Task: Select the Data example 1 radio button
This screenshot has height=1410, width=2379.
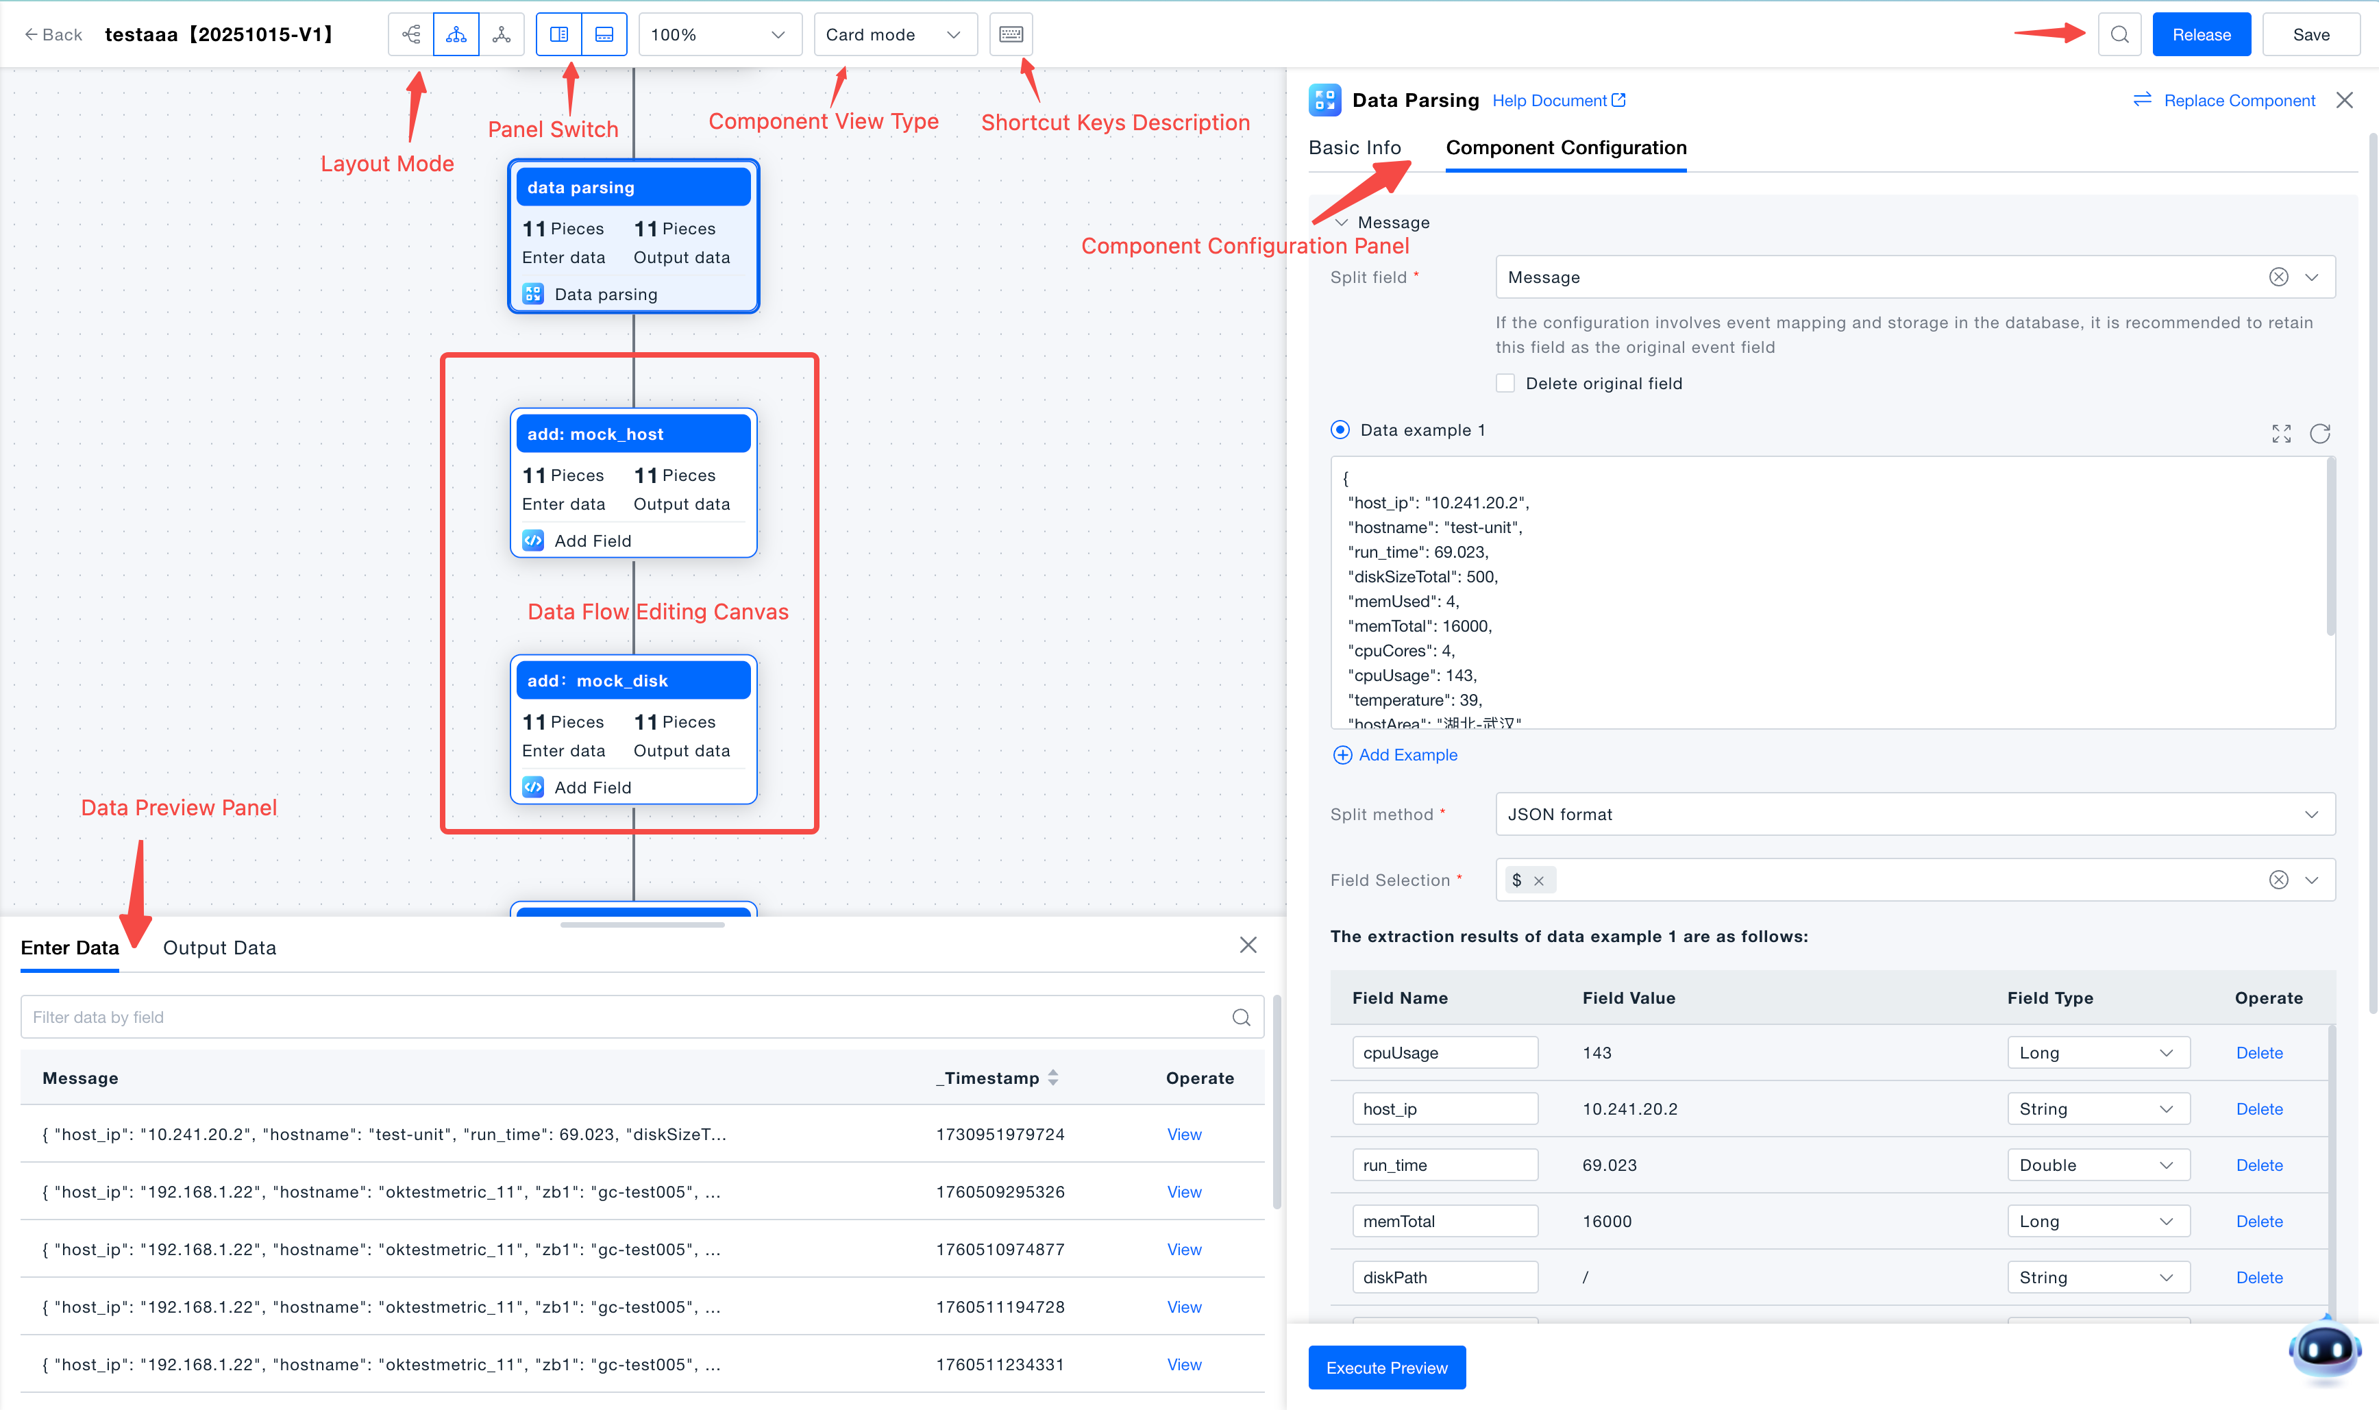Action: tap(1340, 430)
